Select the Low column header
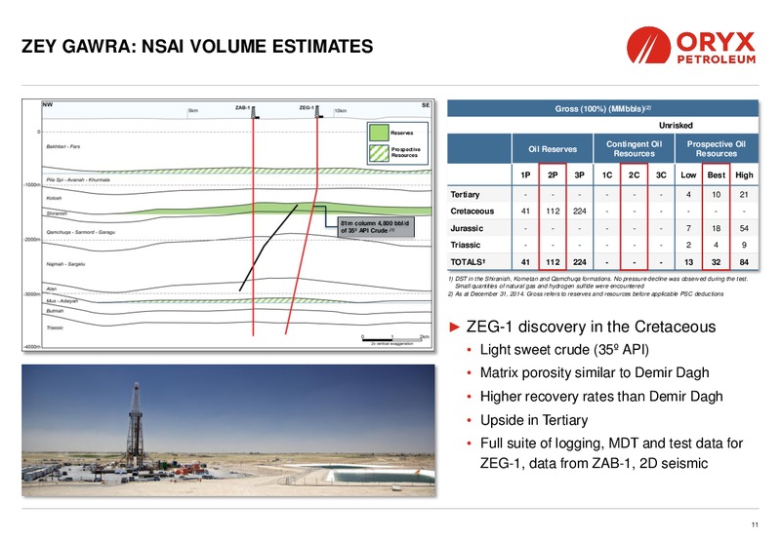 pos(688,175)
